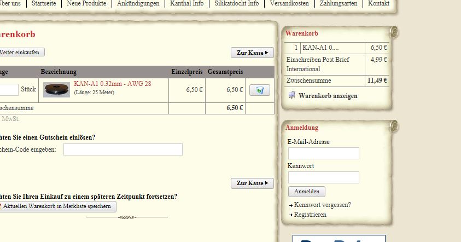Viewport: 461px width, 242px height.
Task: View Versandkosten in the top navigation
Action: (x=289, y=3)
